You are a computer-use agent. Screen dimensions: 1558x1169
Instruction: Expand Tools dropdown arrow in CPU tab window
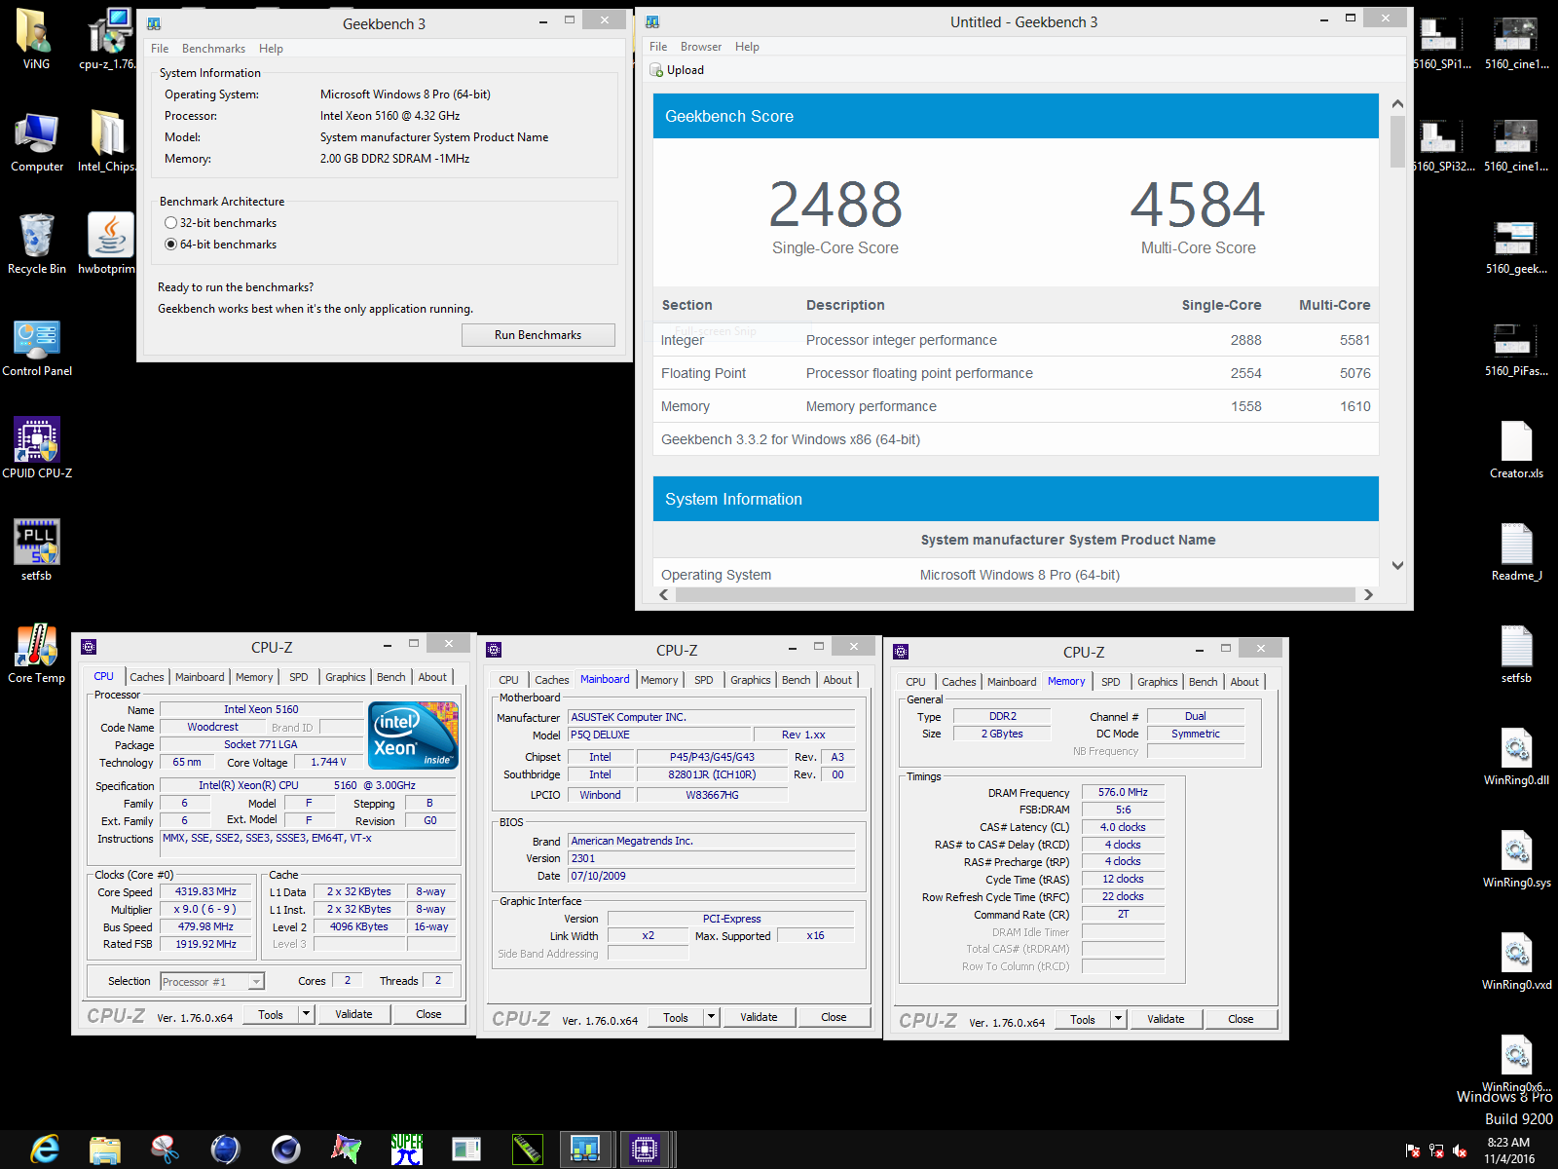(306, 1014)
